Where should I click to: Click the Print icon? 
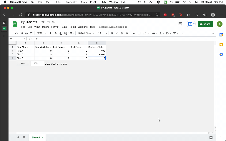tap(26, 33)
